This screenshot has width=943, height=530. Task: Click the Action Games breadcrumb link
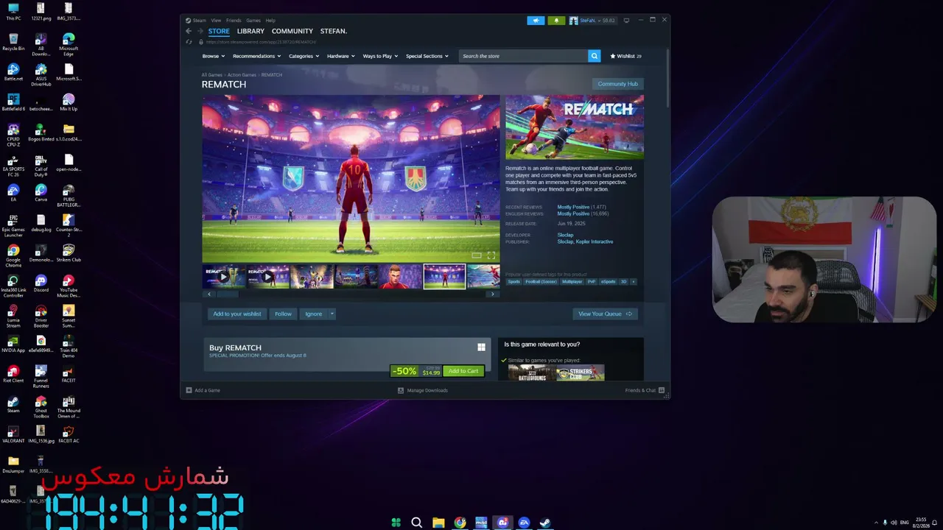pos(242,75)
